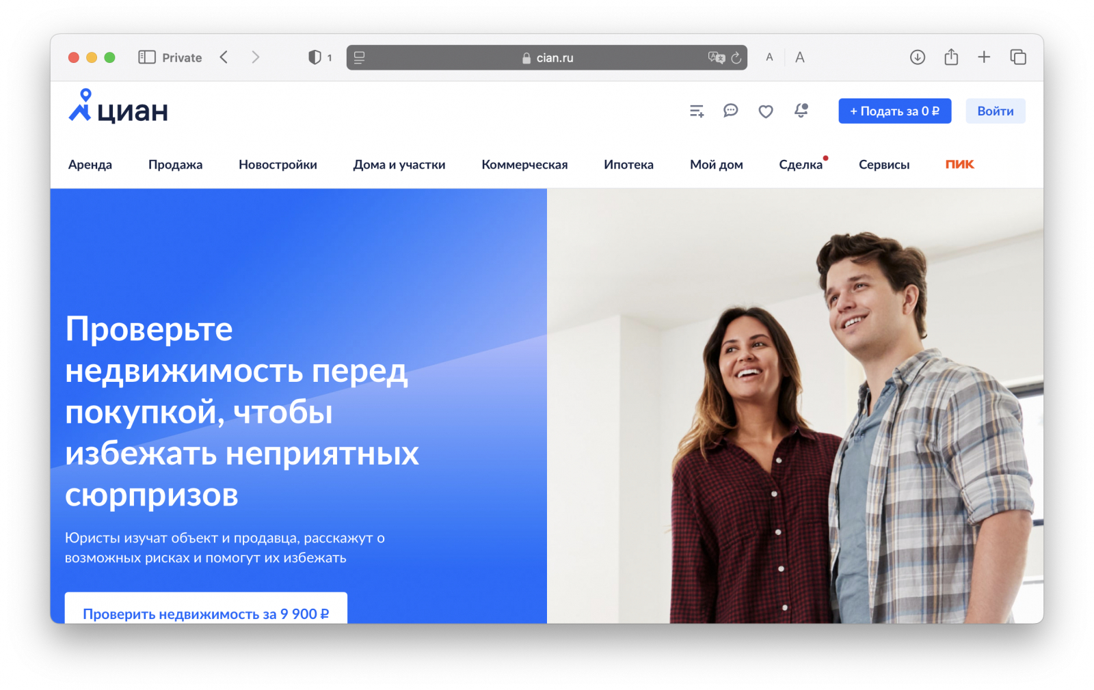Show downloads in Safari toolbar
This screenshot has width=1094, height=690.
coord(918,57)
